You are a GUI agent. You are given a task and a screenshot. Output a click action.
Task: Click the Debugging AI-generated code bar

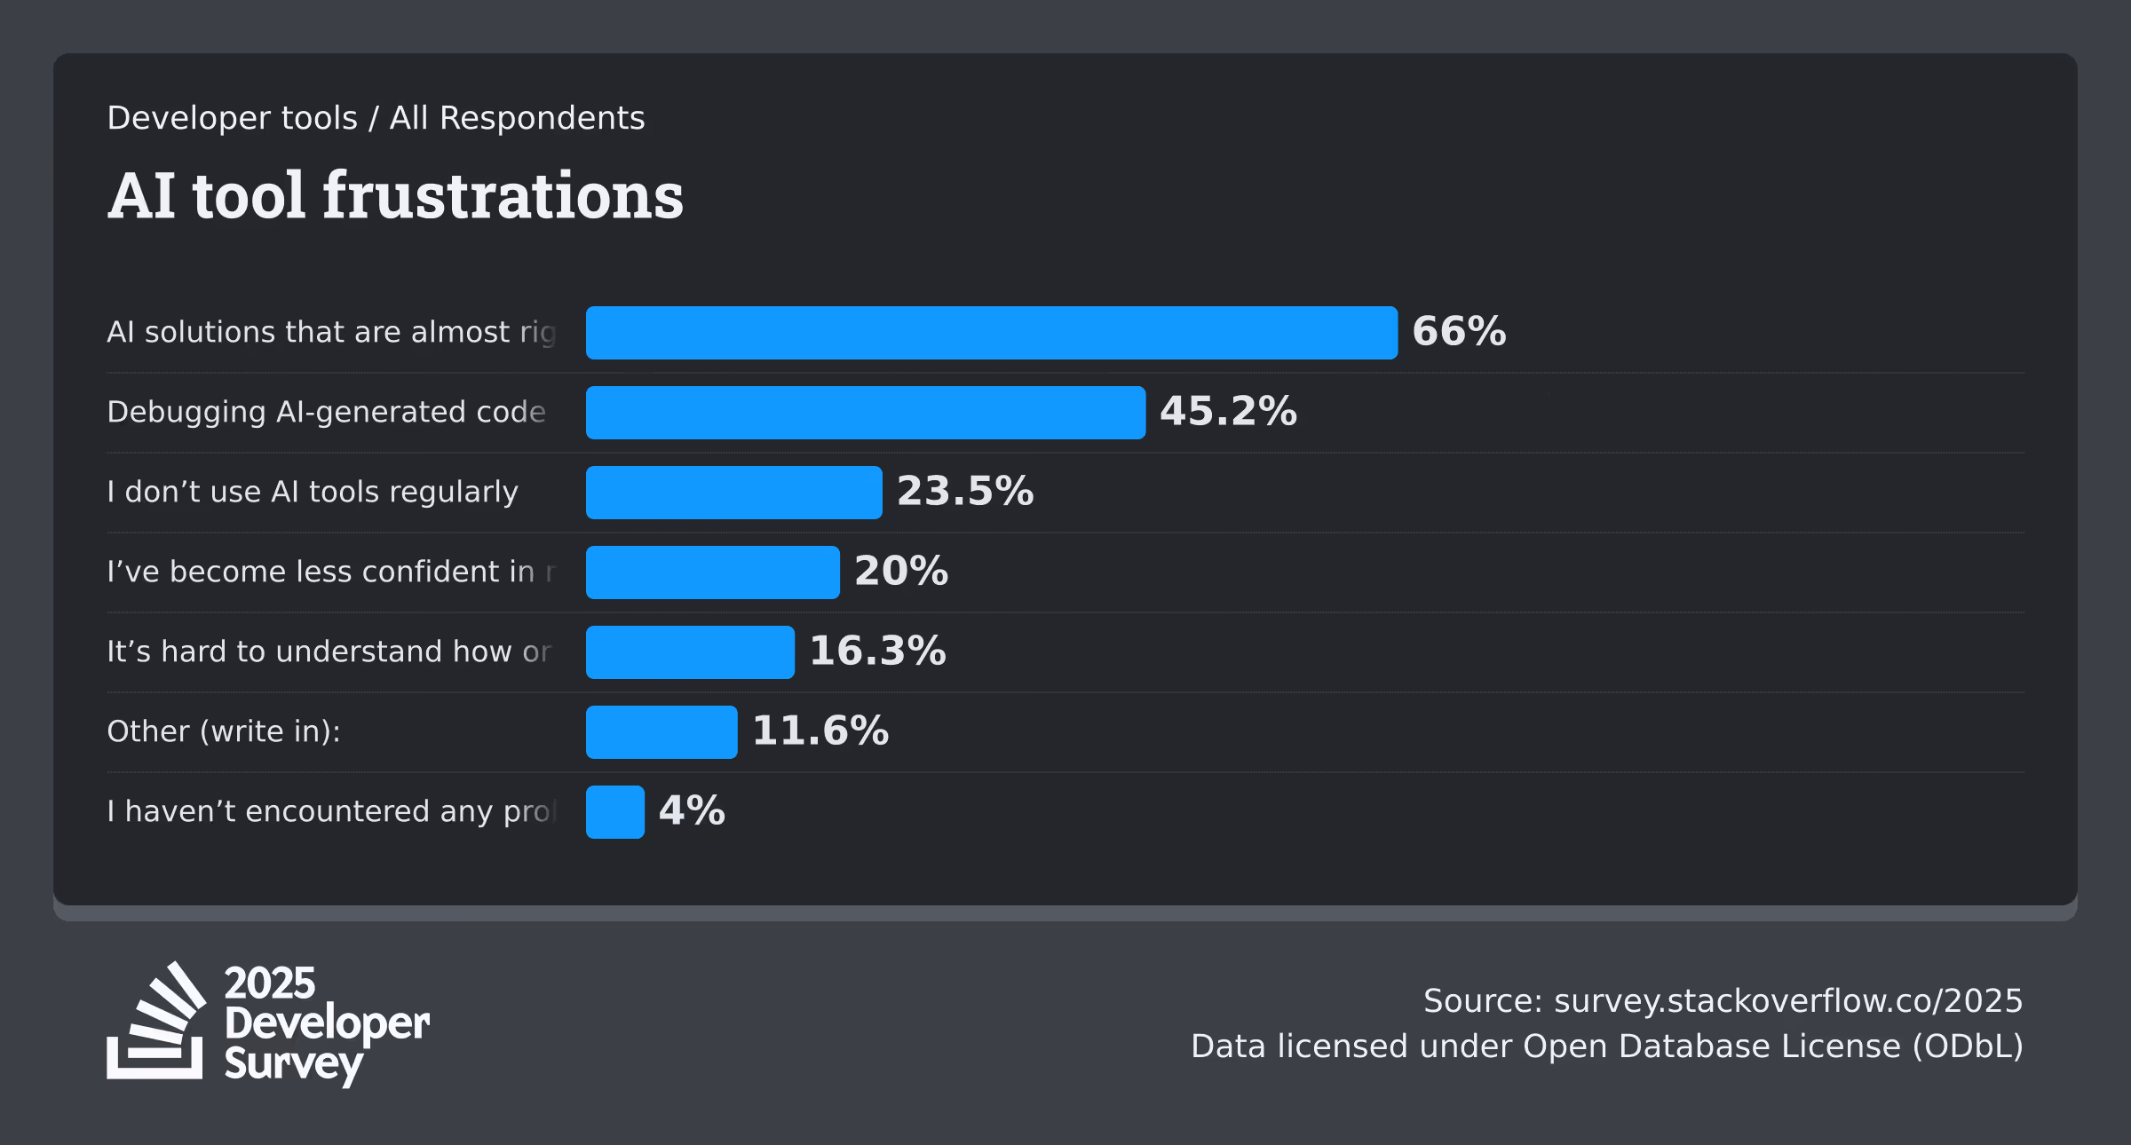tap(866, 413)
